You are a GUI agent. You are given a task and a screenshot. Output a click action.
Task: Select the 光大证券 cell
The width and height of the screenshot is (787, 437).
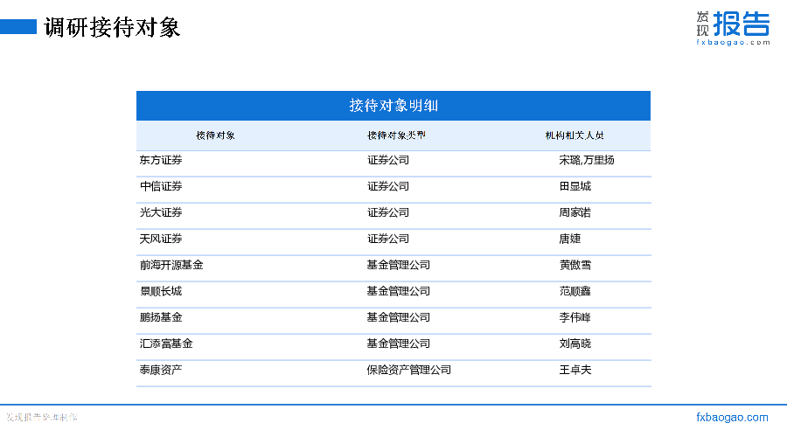tap(161, 212)
